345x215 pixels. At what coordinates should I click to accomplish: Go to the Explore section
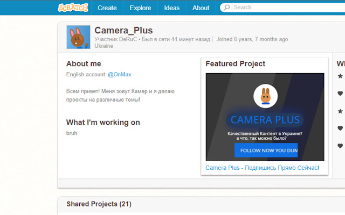pos(140,8)
